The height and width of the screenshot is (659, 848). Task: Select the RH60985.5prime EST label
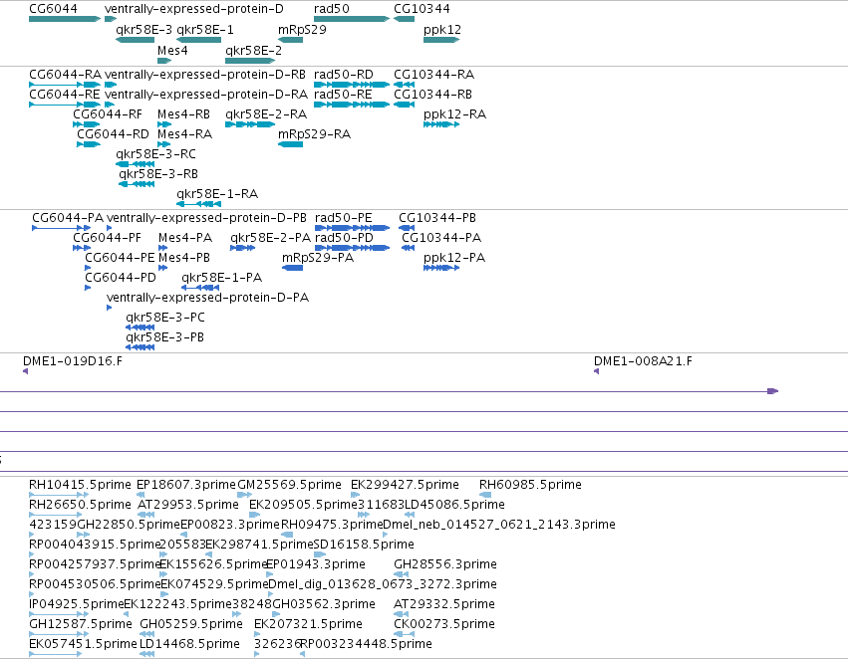tap(530, 485)
